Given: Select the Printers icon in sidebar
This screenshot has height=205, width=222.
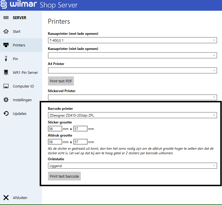Looking at the screenshot, I should [x=6, y=45].
